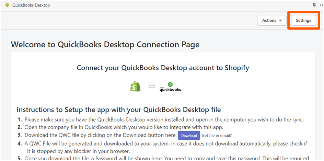Click step 5 about the Password being shown
This screenshot has height=161, width=324.
(167, 158)
